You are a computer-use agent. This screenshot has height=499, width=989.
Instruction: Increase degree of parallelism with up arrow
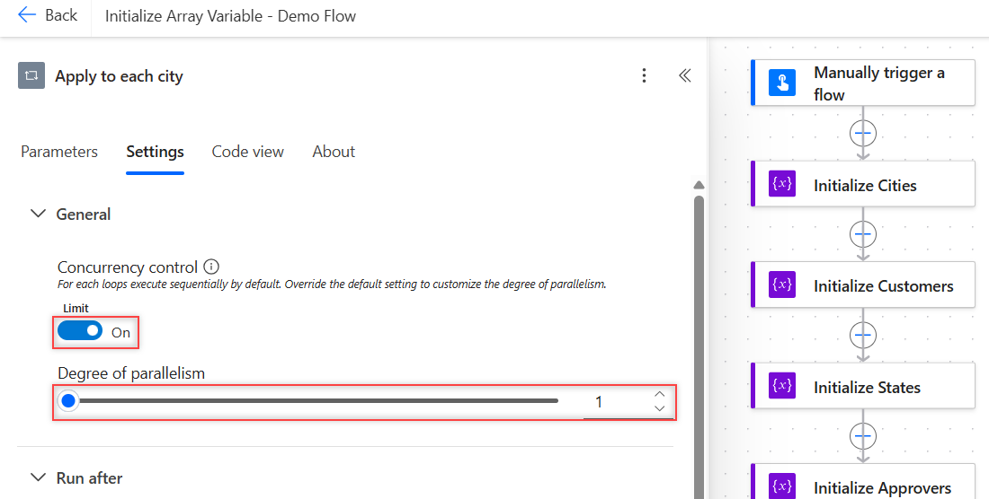(x=660, y=395)
